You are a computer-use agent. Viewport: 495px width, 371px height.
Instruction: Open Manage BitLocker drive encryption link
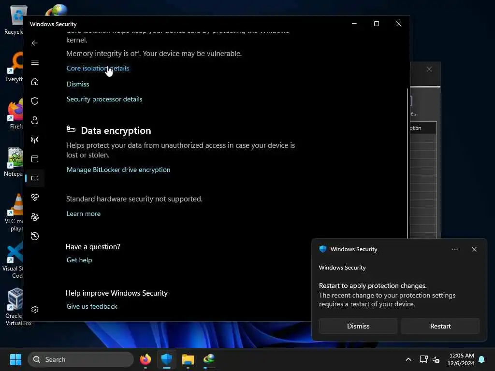118,170
